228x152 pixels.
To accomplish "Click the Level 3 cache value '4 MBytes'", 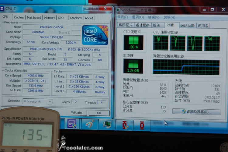I will pyautogui.click(x=79, y=91).
